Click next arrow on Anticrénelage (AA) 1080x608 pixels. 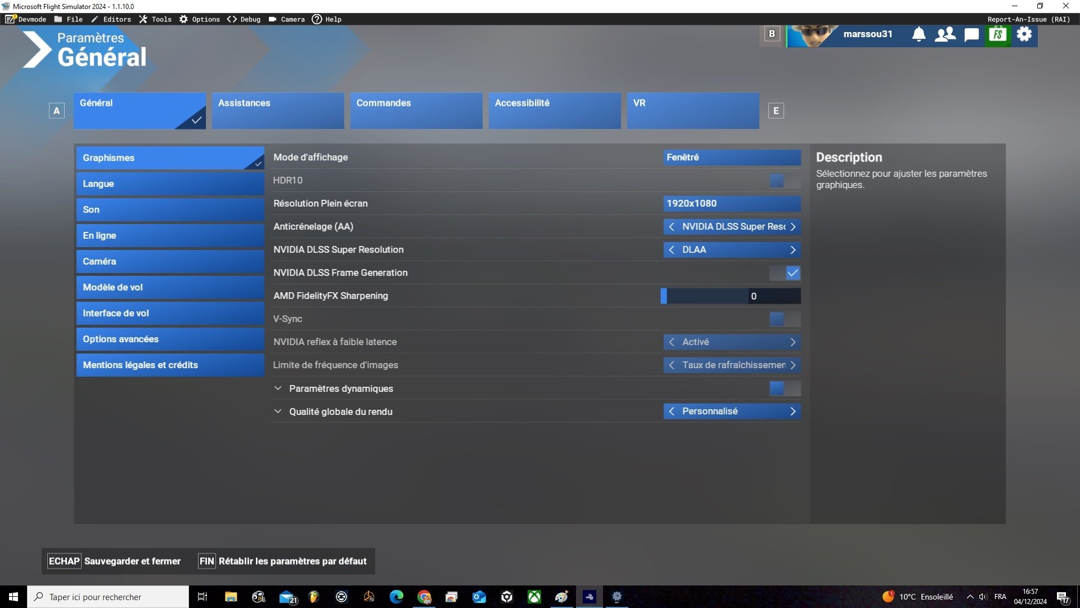(793, 227)
